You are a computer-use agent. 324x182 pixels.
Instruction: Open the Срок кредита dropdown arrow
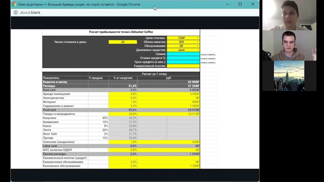coord(198,62)
